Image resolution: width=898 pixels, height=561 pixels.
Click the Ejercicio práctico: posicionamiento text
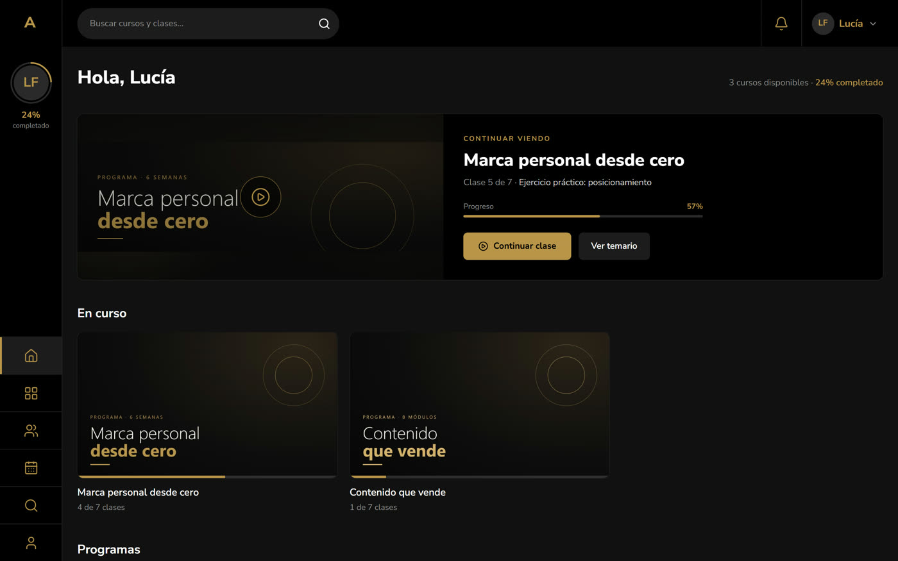click(585, 183)
